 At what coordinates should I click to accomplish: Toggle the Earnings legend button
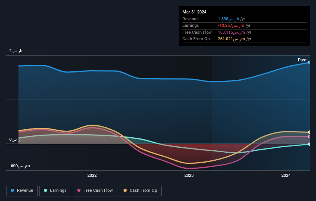[x=55, y=191]
